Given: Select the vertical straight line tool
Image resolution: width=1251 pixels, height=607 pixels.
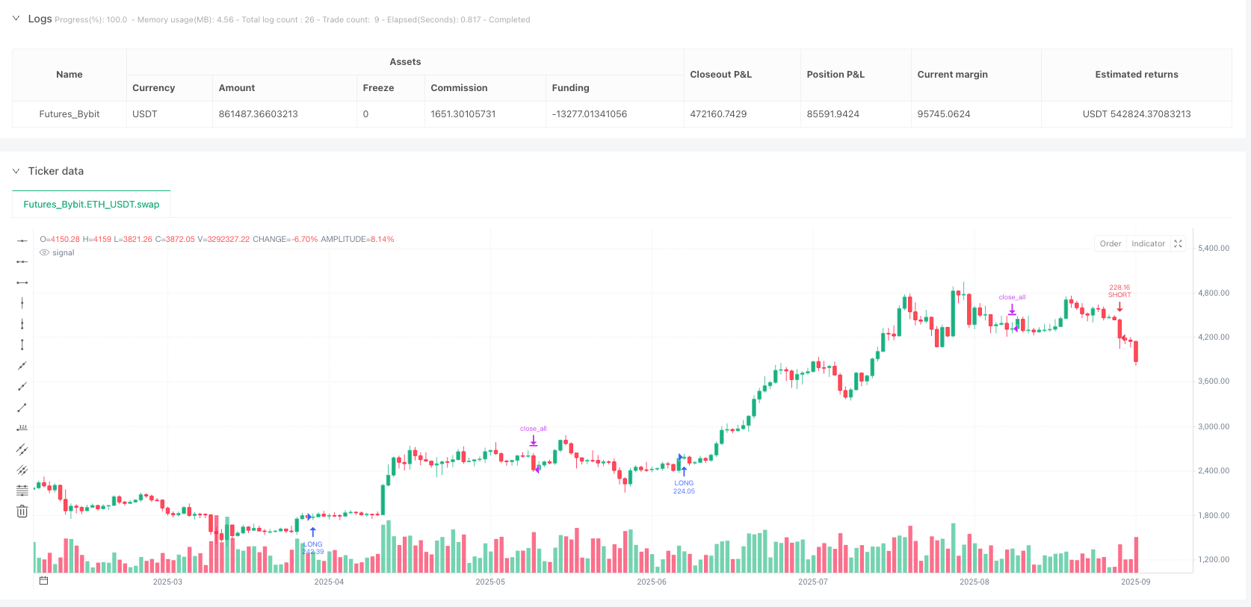Looking at the screenshot, I should point(22,302).
